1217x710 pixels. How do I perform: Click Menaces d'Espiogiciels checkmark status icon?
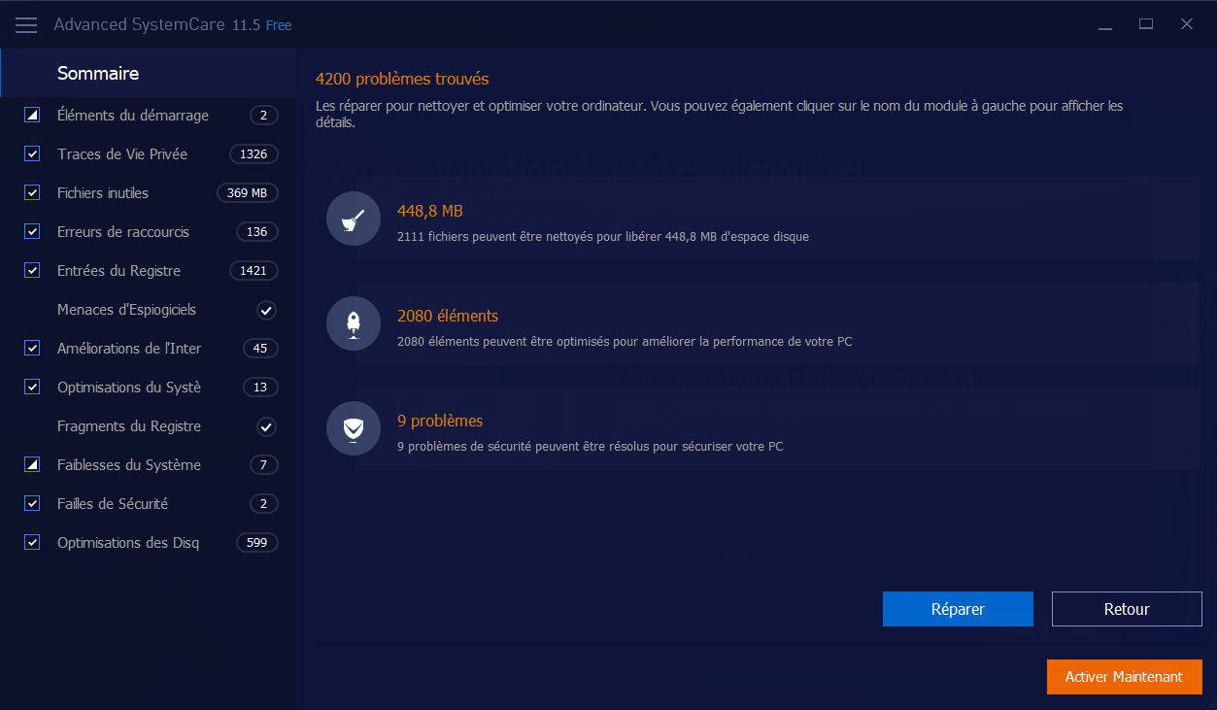pos(266,310)
